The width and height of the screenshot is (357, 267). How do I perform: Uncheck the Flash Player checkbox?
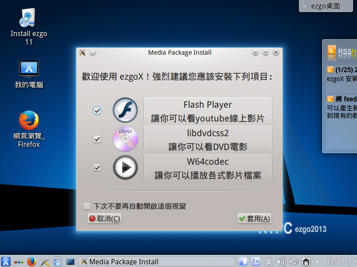point(97,110)
